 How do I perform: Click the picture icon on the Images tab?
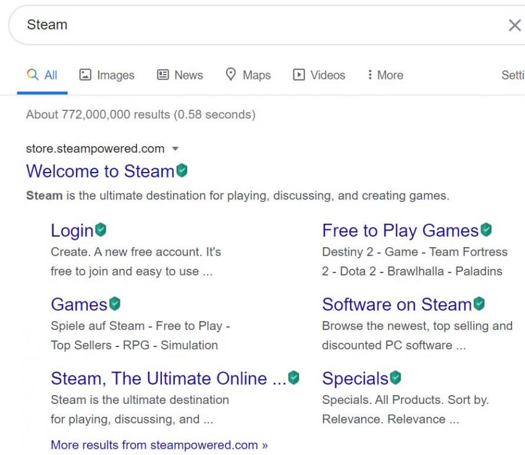(85, 75)
